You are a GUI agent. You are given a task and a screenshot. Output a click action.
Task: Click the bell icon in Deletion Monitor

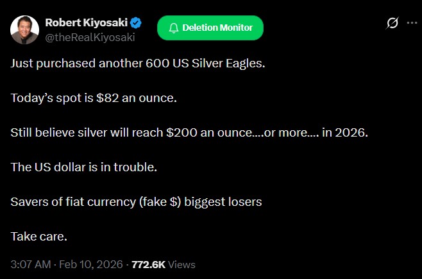pyautogui.click(x=173, y=28)
